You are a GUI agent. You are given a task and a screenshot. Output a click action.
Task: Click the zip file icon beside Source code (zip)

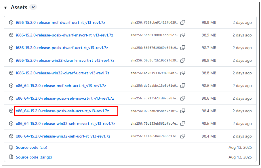pos(11,147)
